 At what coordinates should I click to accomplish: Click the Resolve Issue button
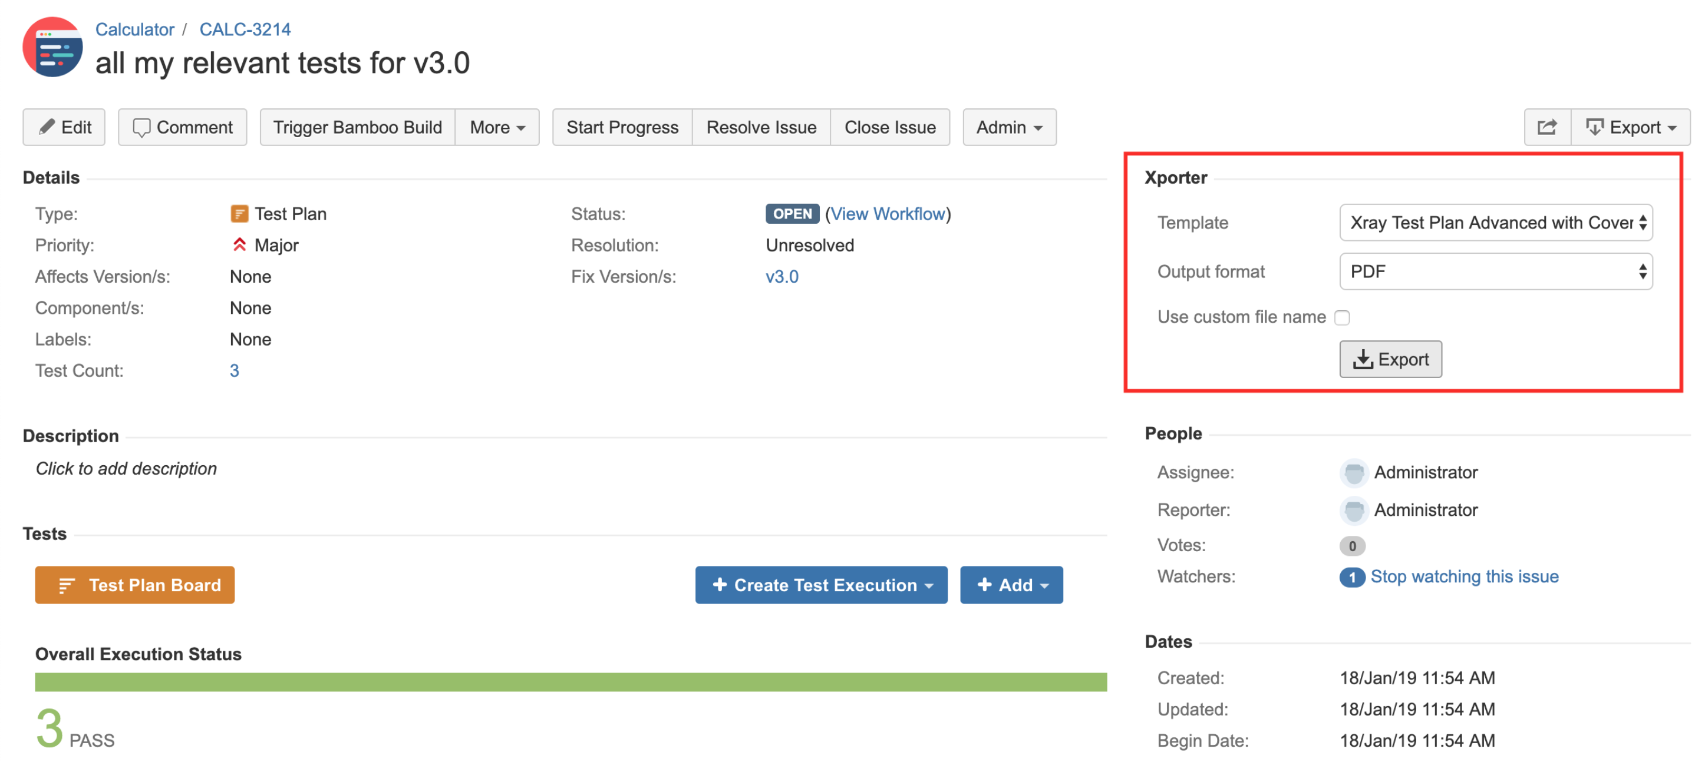(761, 127)
